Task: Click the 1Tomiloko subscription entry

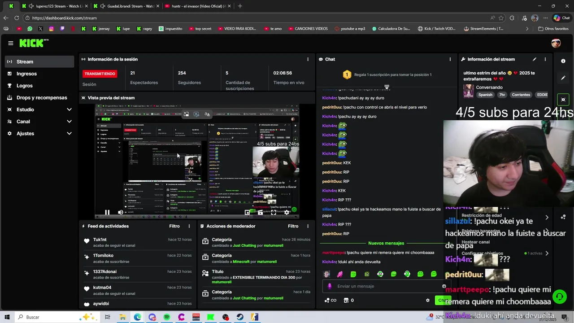Action: [x=137, y=258]
